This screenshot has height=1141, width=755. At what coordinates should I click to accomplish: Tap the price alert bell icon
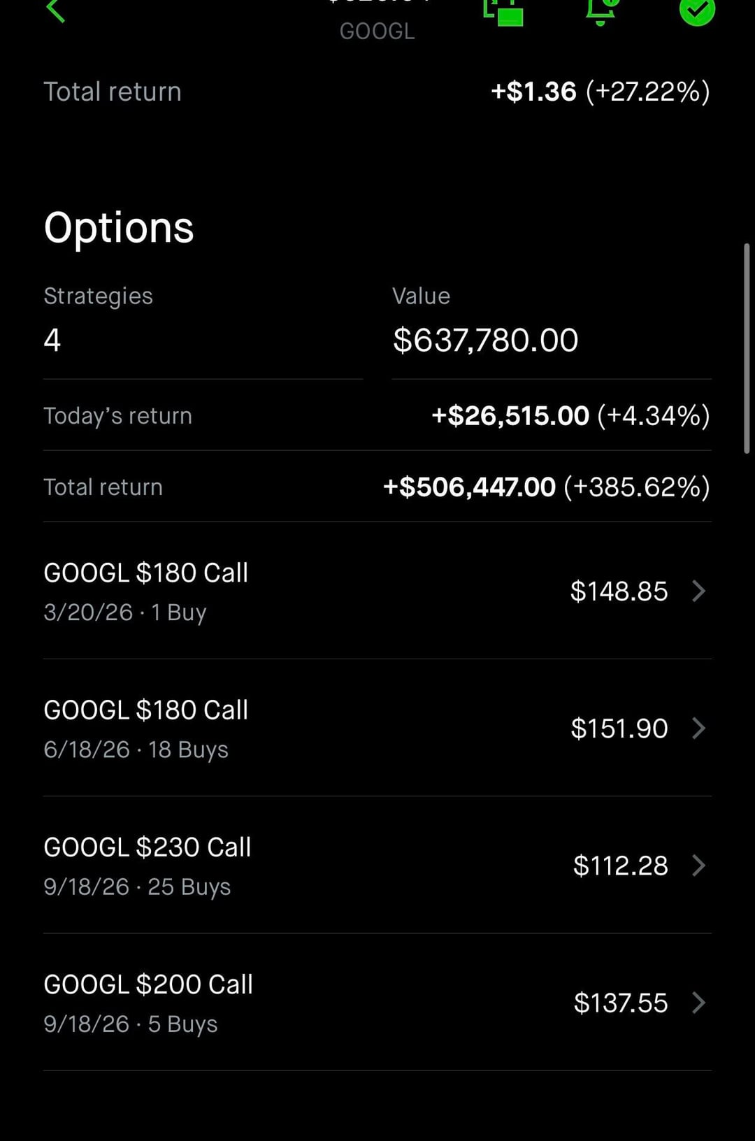coord(601,10)
